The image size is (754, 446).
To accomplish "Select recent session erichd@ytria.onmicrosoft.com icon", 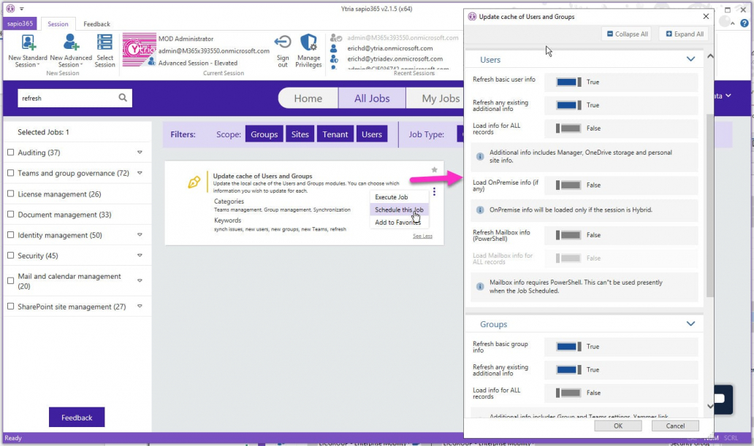I will [x=334, y=48].
